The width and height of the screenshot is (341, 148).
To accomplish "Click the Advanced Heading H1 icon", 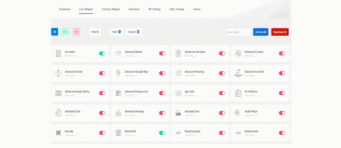I will (x=178, y=73).
